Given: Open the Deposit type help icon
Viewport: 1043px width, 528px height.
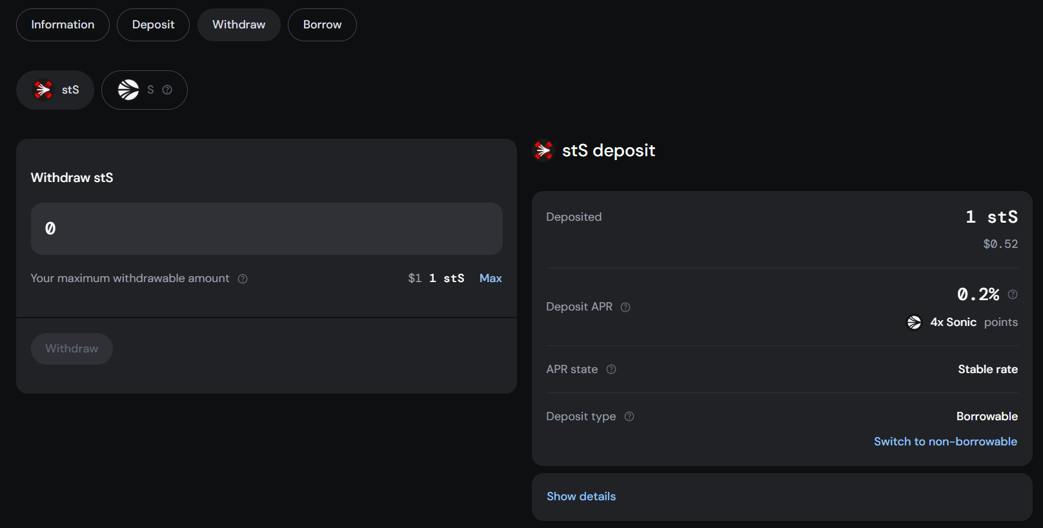Looking at the screenshot, I should point(629,416).
